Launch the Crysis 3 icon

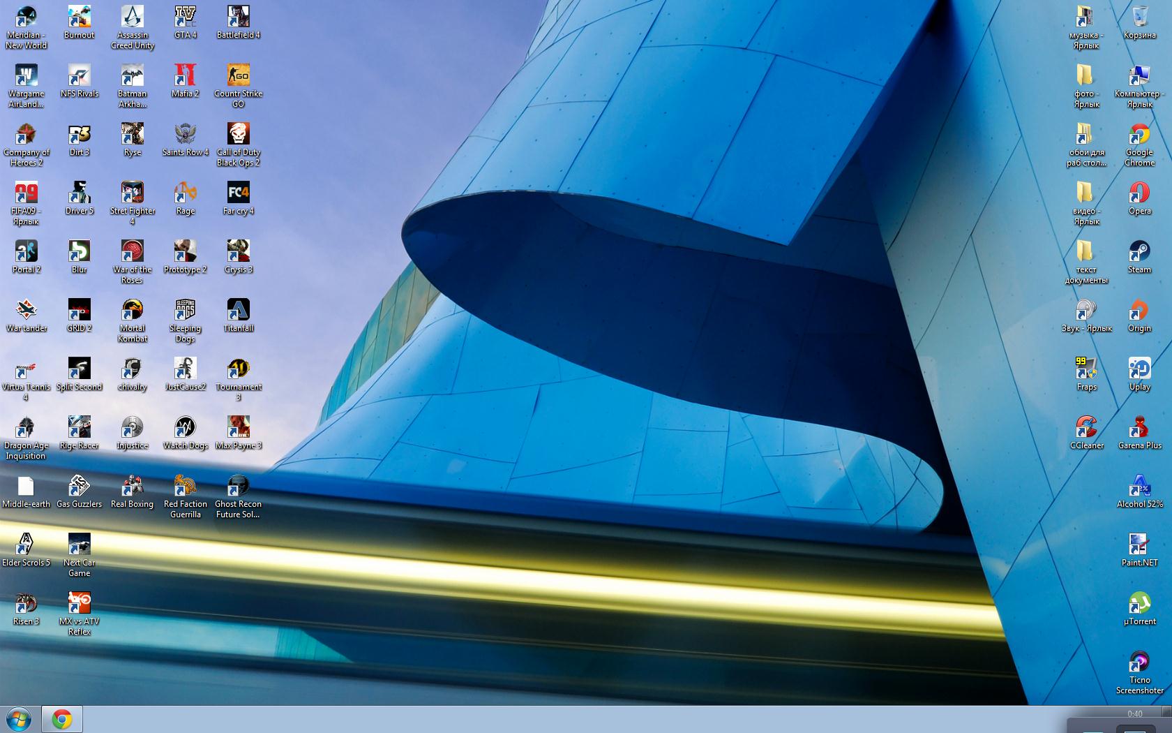[239, 257]
